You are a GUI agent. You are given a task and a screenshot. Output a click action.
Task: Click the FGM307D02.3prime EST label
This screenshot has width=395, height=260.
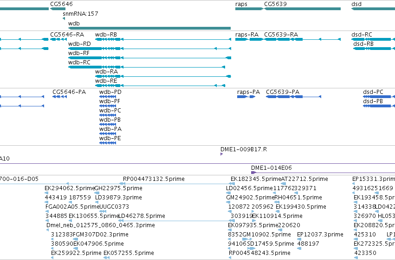[101, 235]
